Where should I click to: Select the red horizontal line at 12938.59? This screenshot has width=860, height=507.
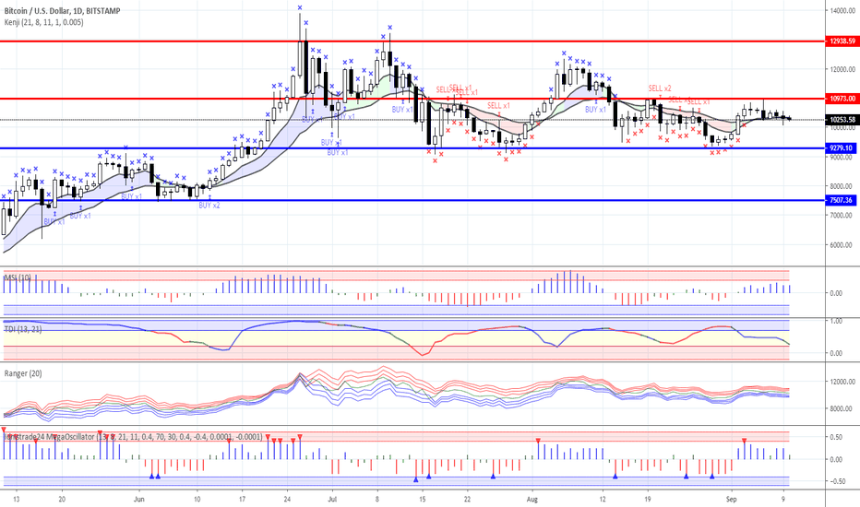click(412, 41)
